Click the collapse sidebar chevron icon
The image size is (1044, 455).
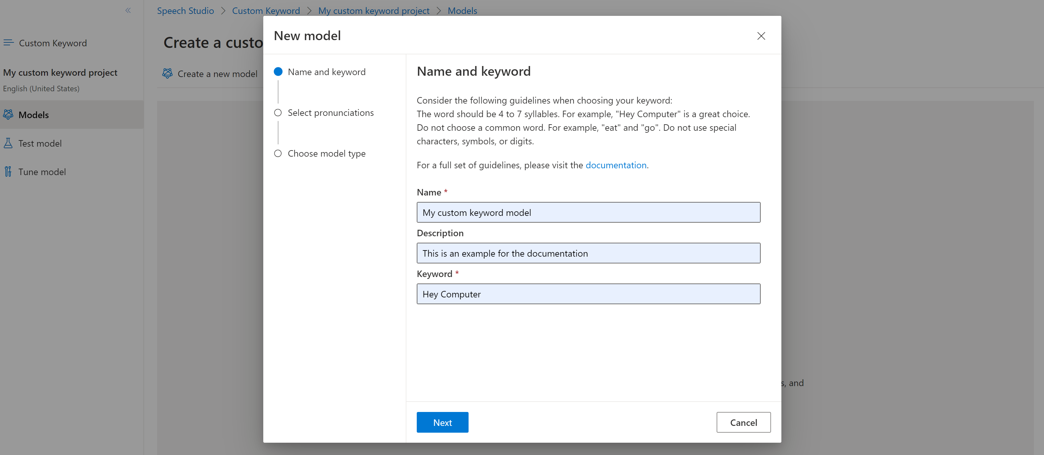point(128,10)
